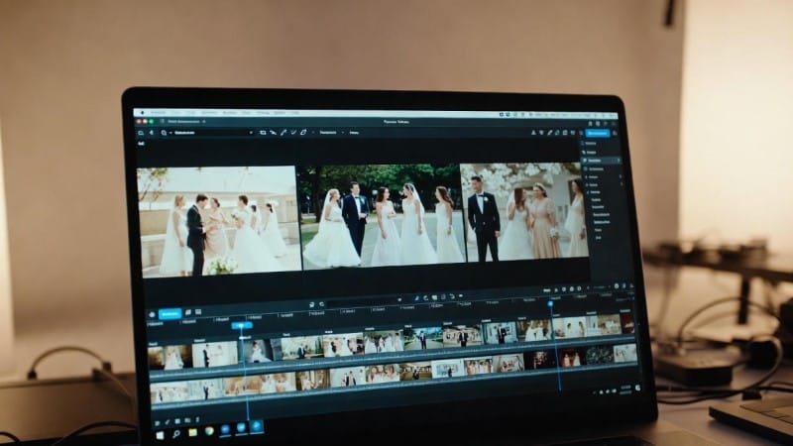The width and height of the screenshot is (793, 446).
Task: Select the pen tool icon in the top toolbar
Action: point(283,133)
